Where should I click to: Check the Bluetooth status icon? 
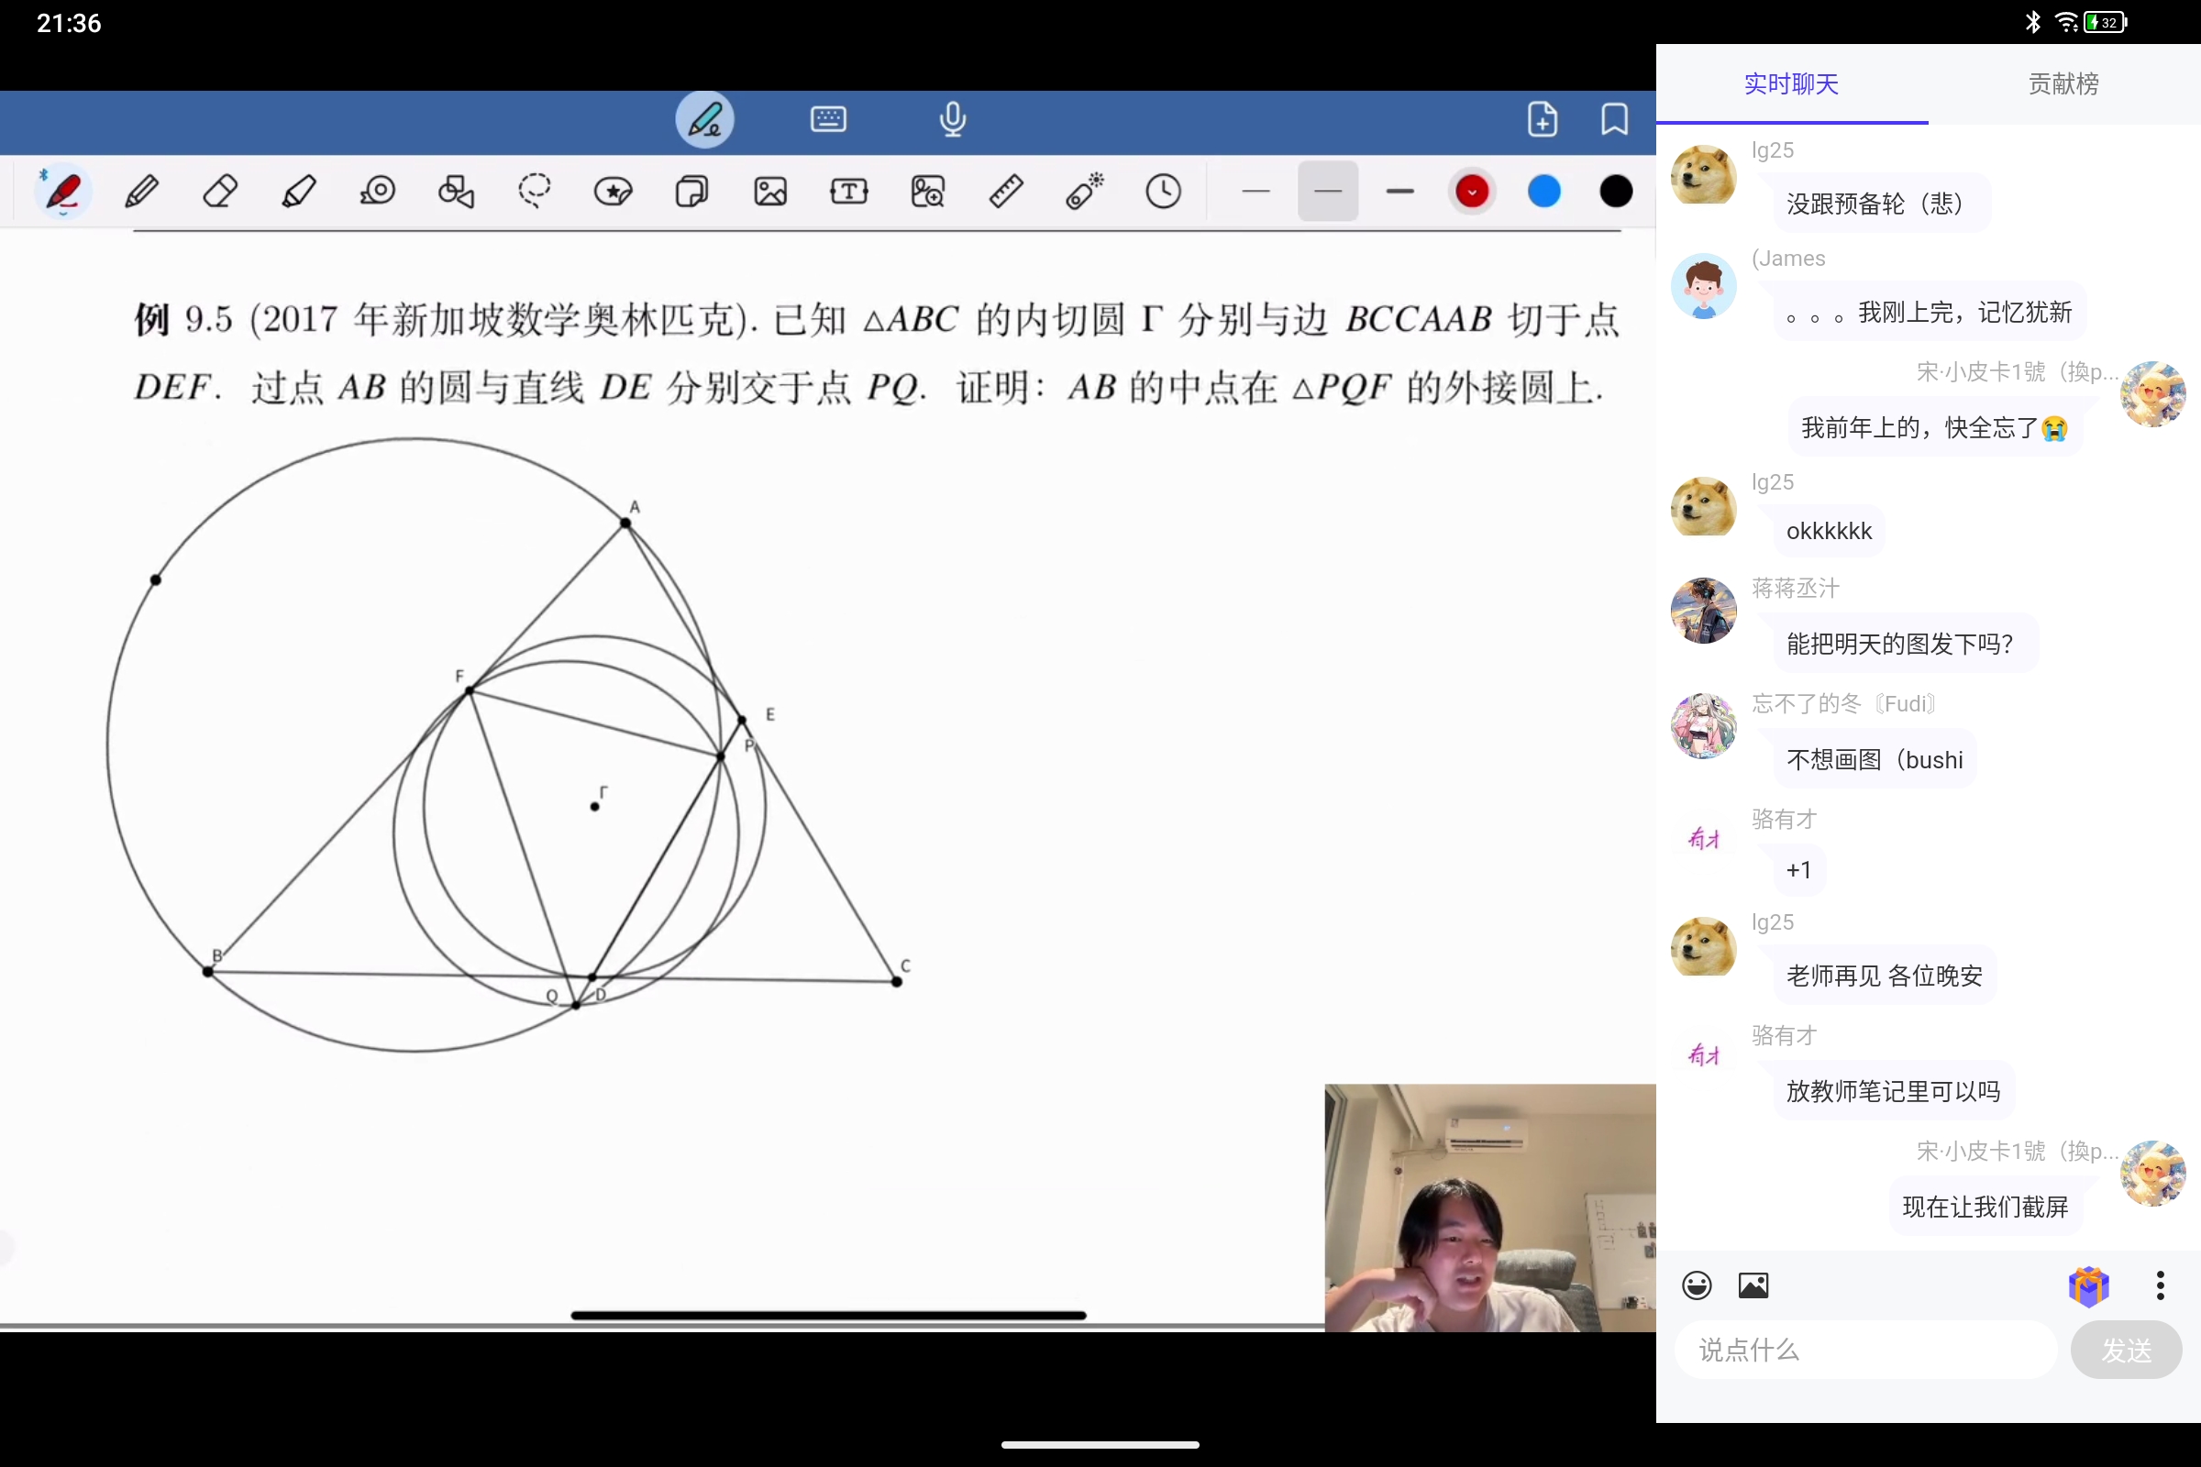pos(2032,22)
